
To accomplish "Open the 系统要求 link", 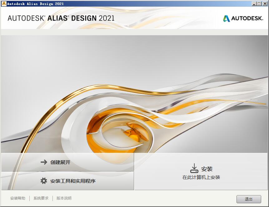I will click(41, 198).
